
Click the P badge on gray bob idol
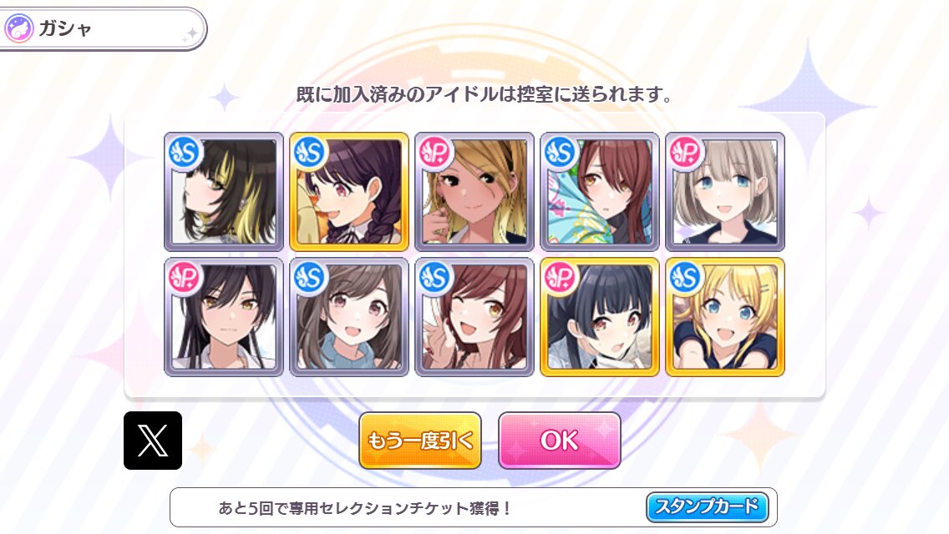tap(685, 153)
